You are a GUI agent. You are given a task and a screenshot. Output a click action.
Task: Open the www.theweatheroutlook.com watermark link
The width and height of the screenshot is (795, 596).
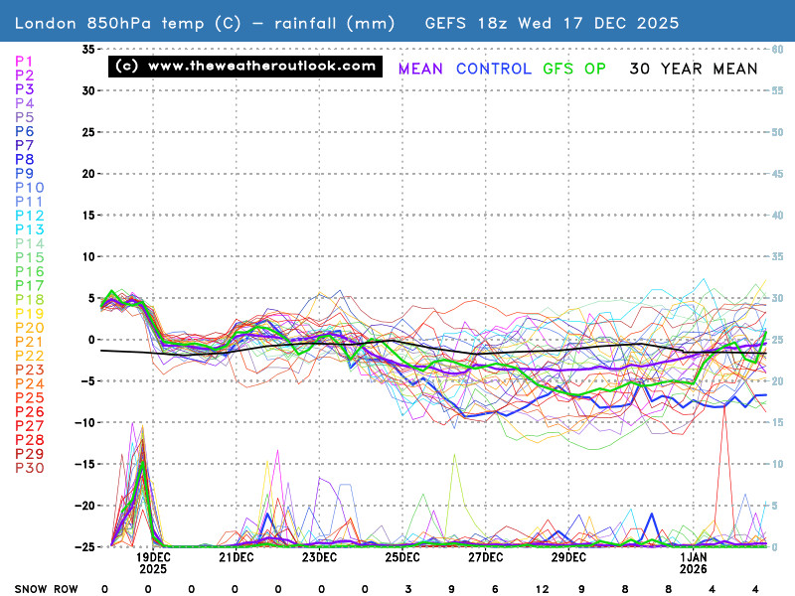pyautogui.click(x=243, y=69)
